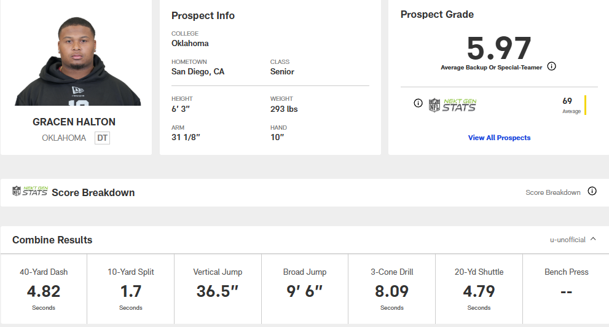Click the info icon left of NFL Next Gen Stats logo
The height and width of the screenshot is (327, 609).
point(418,103)
